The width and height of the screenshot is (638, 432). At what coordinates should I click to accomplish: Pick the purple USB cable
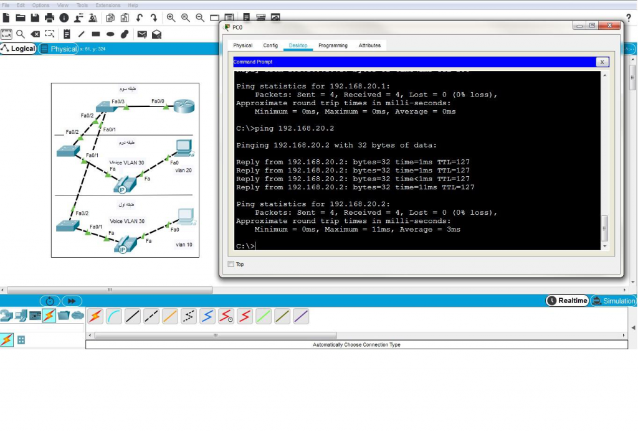click(x=301, y=316)
